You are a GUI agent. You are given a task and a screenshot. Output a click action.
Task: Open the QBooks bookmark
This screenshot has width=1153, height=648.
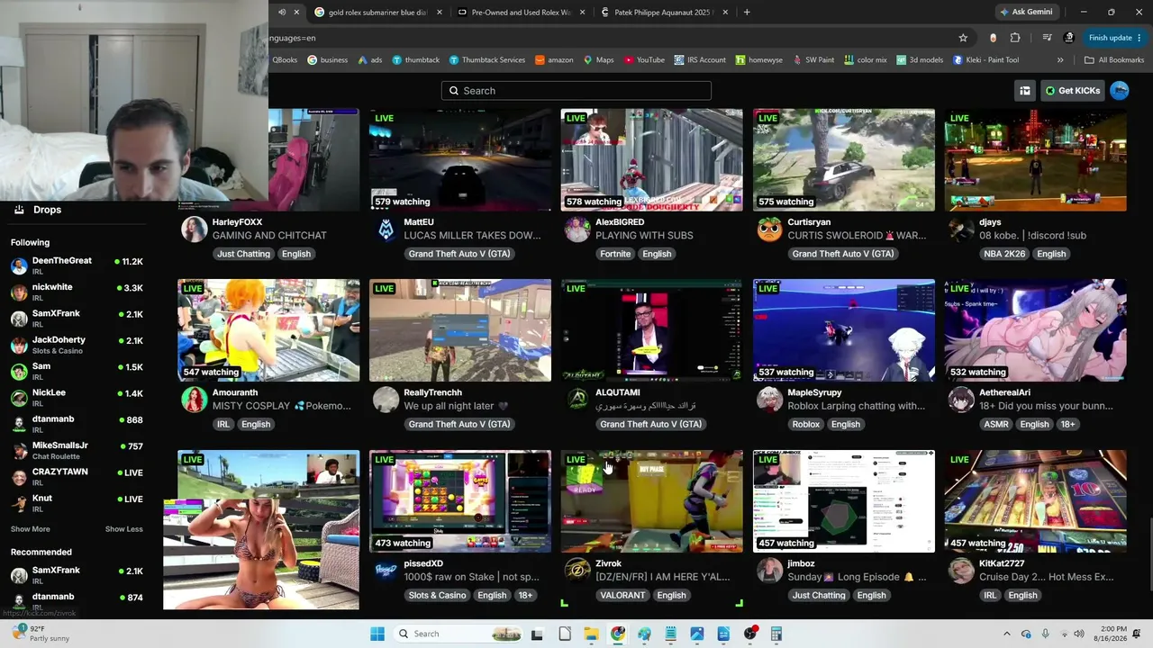[285, 60]
